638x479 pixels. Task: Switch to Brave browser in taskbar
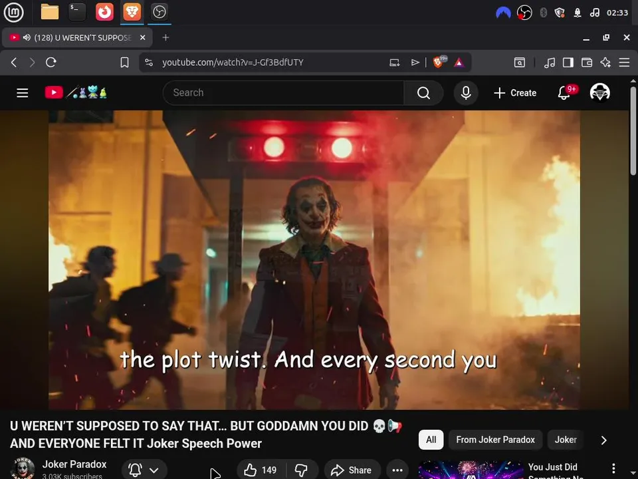[132, 12]
